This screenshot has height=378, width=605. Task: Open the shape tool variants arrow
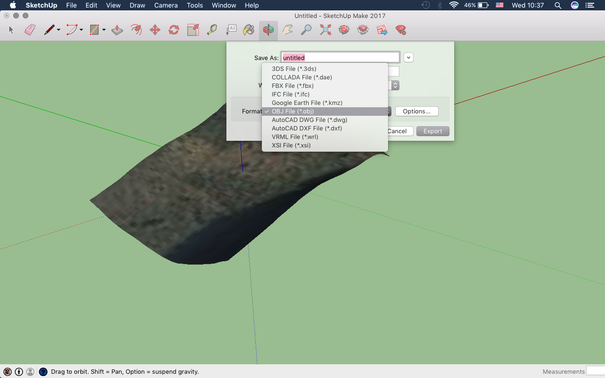click(104, 30)
